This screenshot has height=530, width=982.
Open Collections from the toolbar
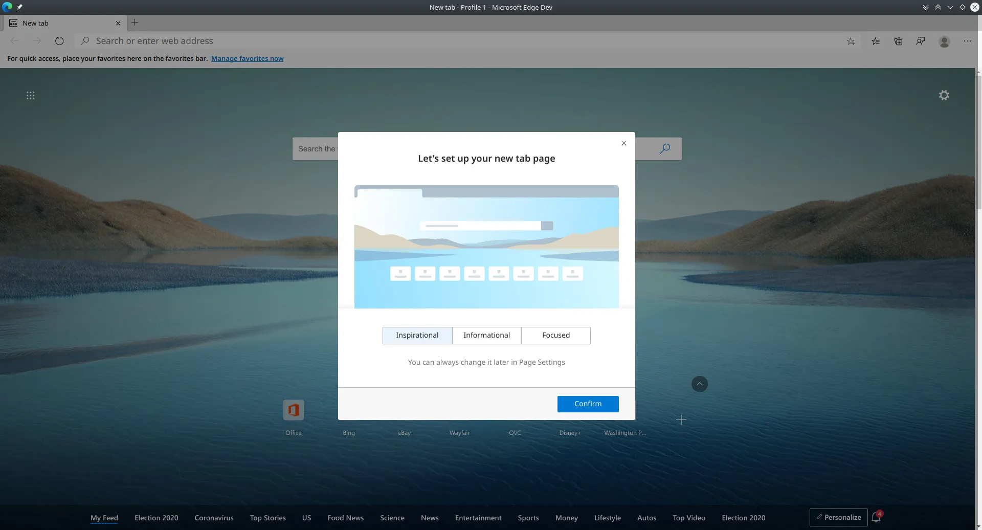tap(899, 41)
